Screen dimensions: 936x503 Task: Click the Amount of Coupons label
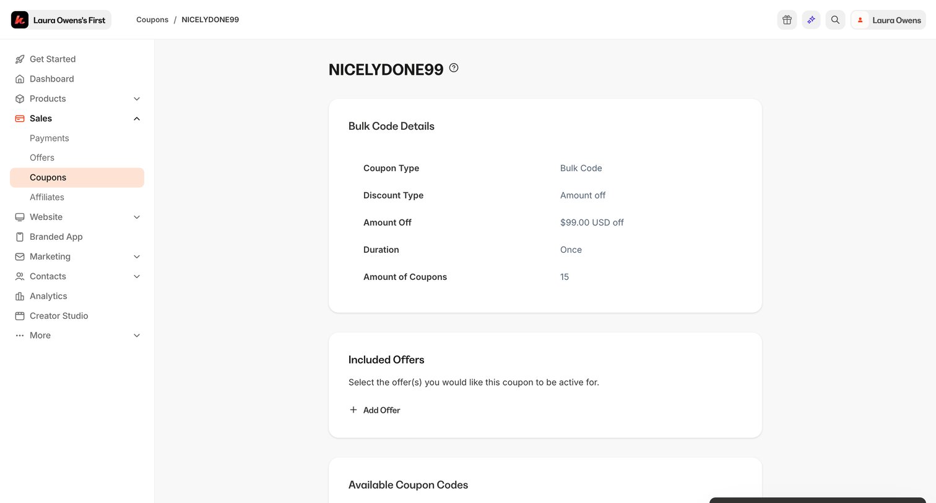[x=405, y=277]
